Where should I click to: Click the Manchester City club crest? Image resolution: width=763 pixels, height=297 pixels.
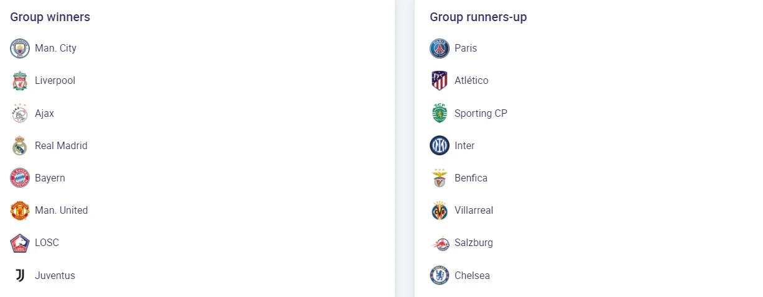20,48
